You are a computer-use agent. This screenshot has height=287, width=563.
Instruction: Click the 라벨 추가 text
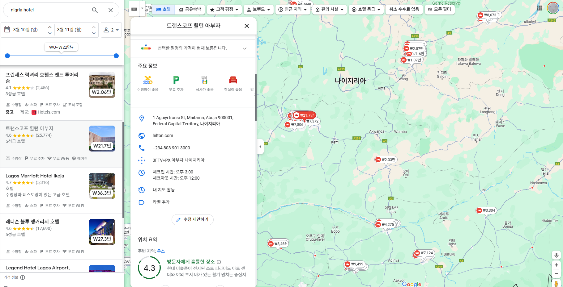tap(161, 202)
